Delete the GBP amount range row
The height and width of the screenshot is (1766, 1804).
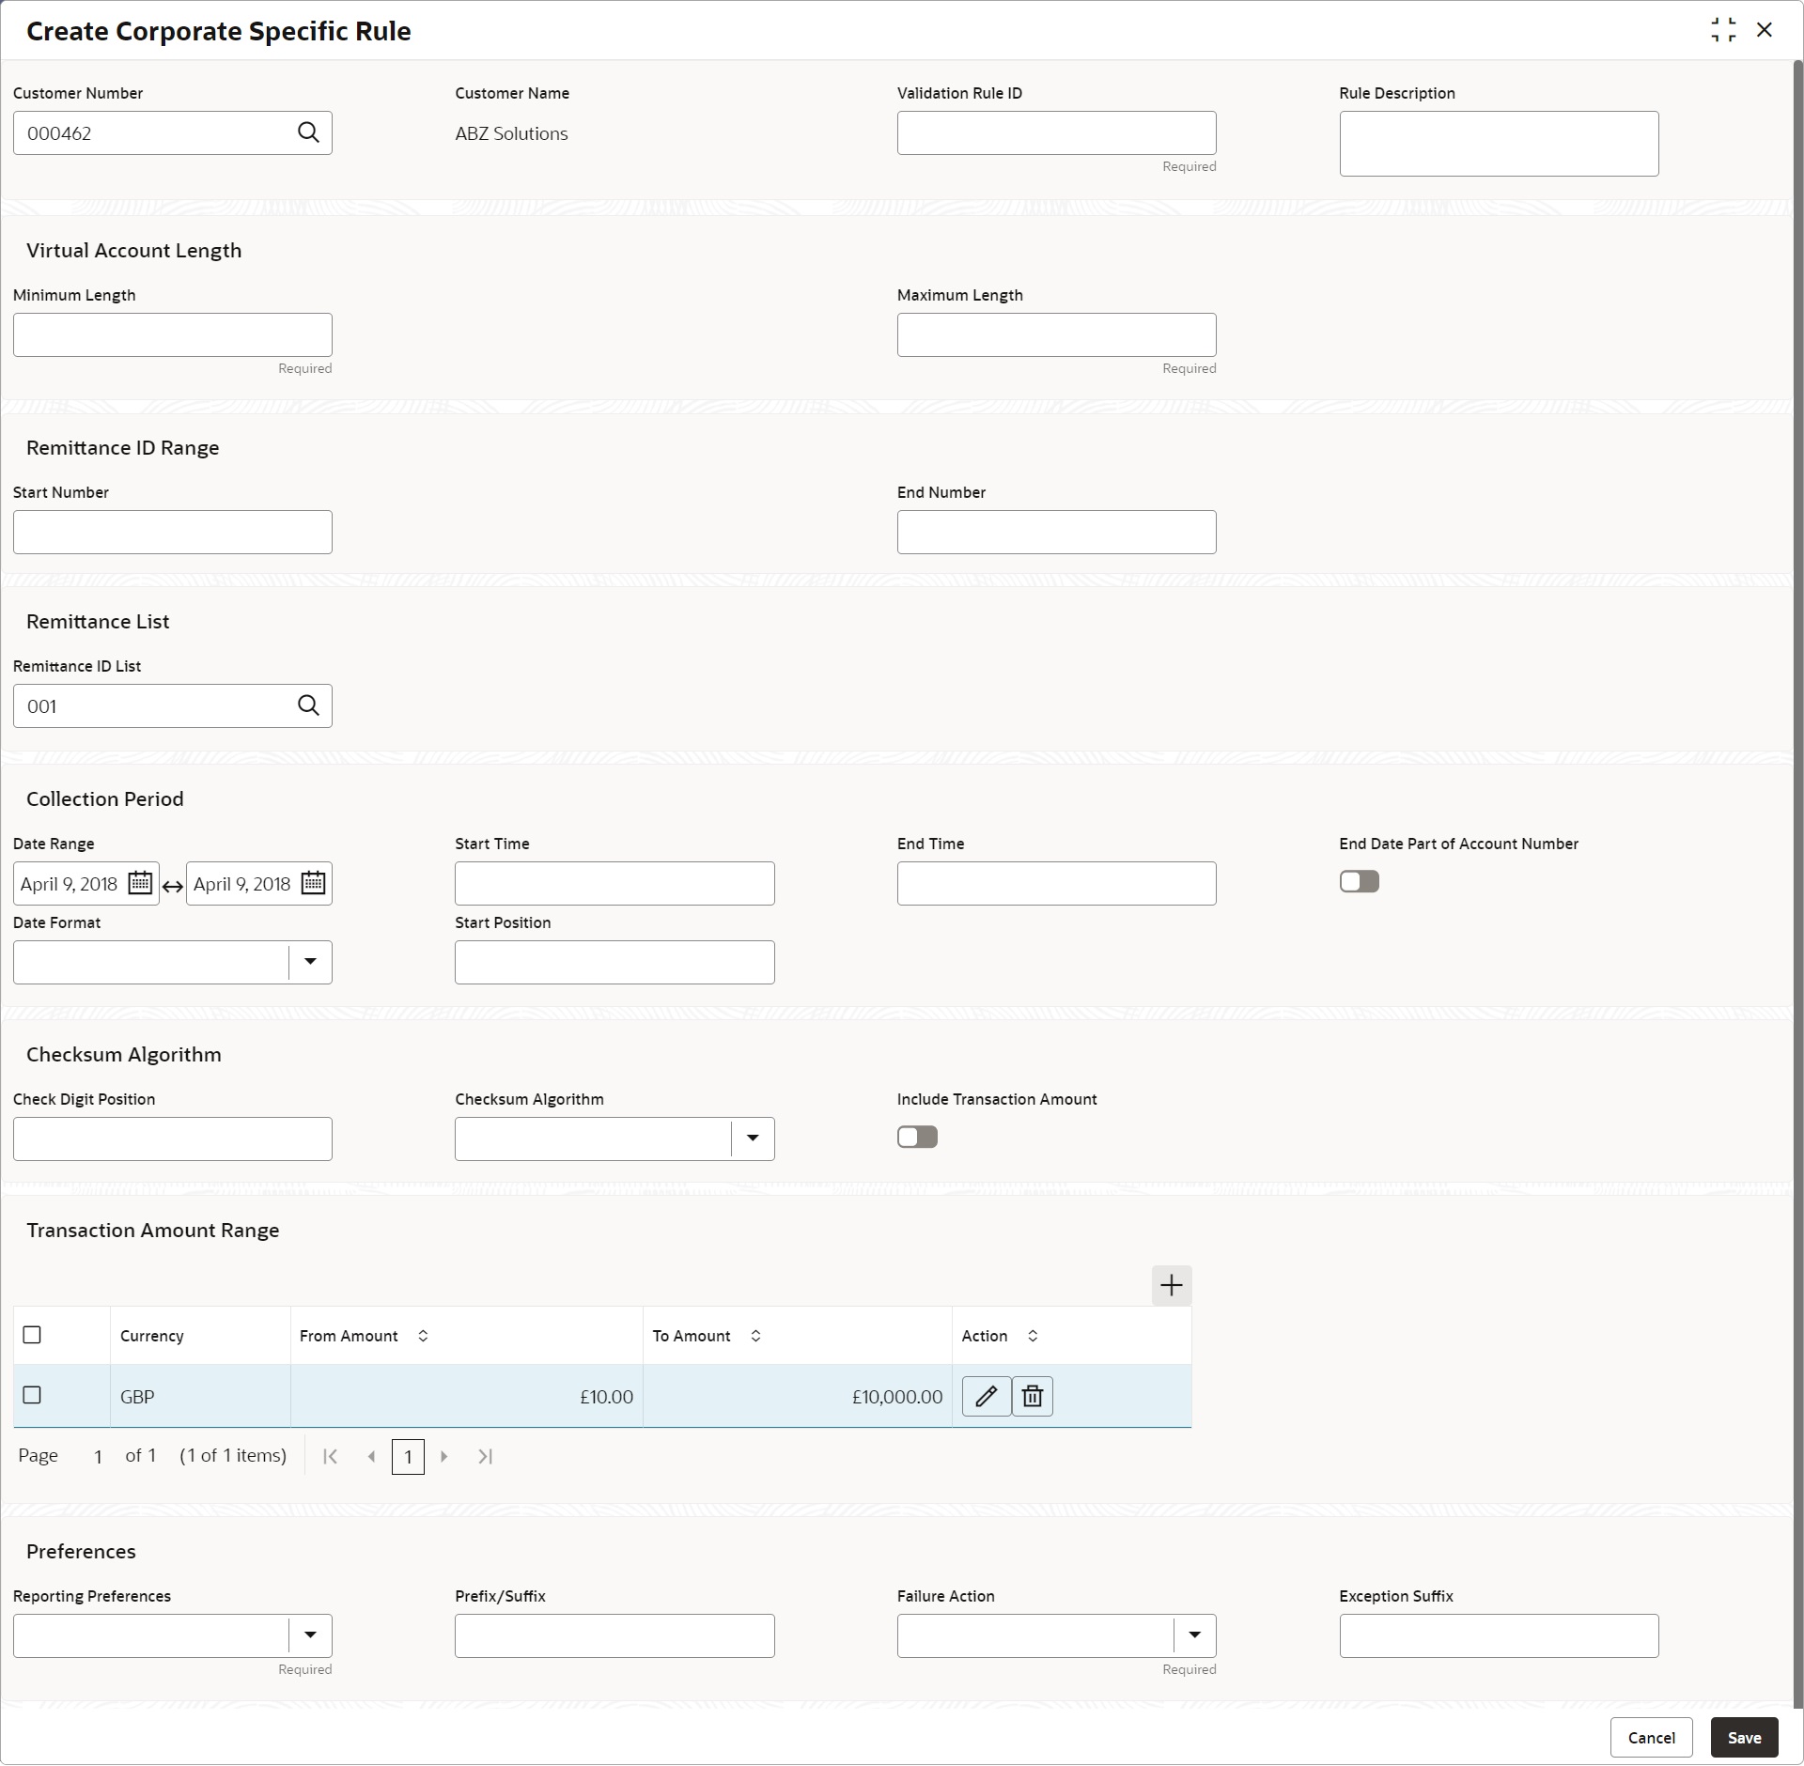click(x=1032, y=1396)
